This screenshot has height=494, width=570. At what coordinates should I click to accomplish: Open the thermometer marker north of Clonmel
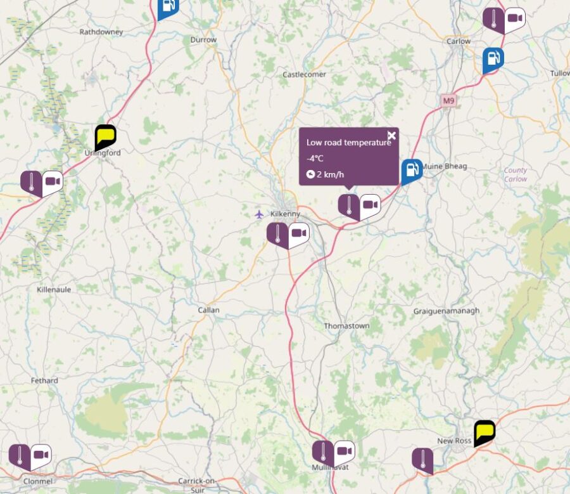(x=20, y=457)
